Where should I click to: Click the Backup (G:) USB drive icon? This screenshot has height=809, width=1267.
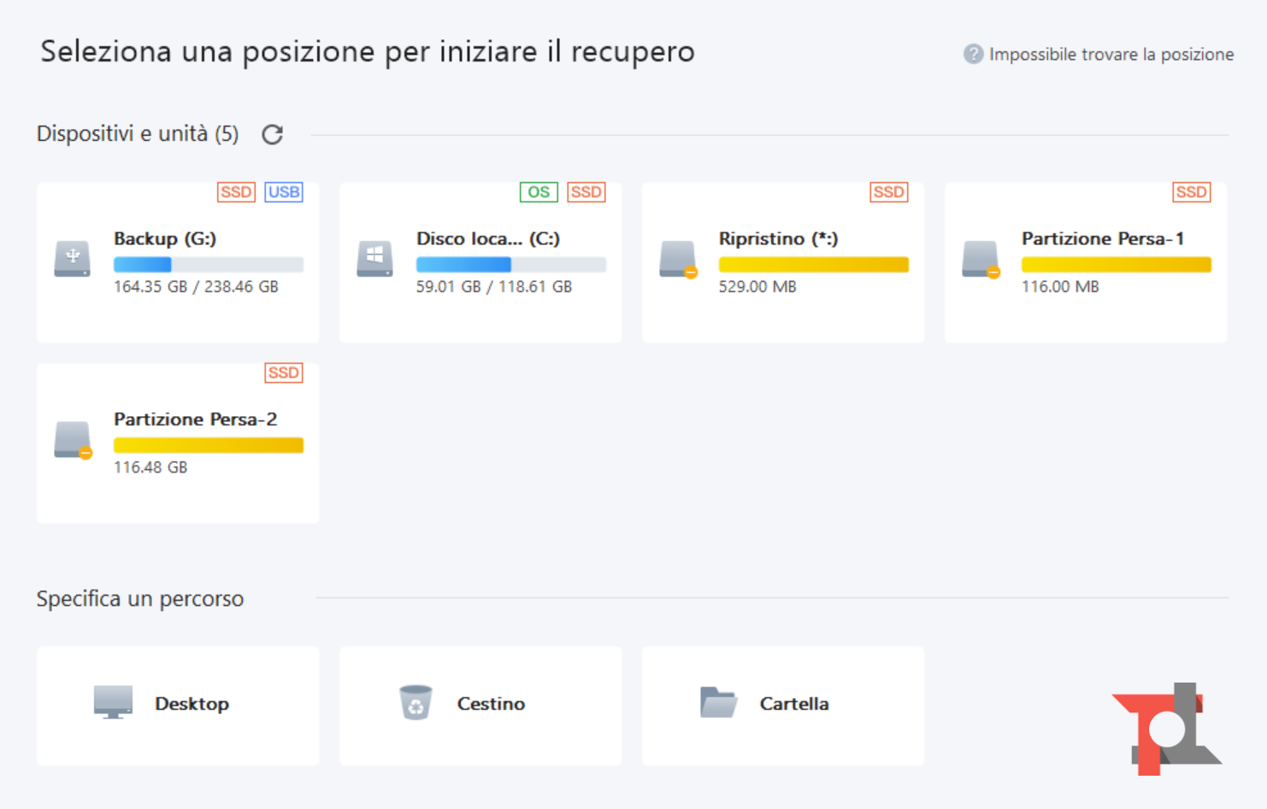(x=72, y=259)
